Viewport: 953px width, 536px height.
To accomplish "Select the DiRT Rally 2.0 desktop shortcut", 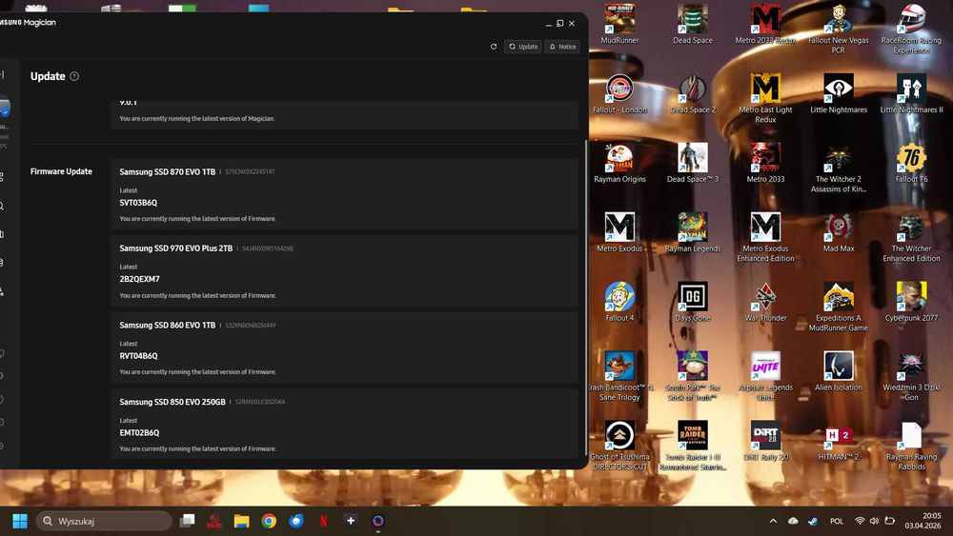I will pos(765,440).
